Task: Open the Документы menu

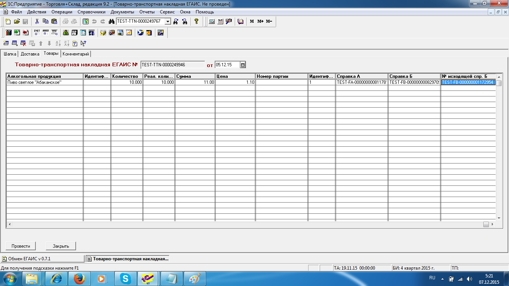Action: (x=122, y=12)
